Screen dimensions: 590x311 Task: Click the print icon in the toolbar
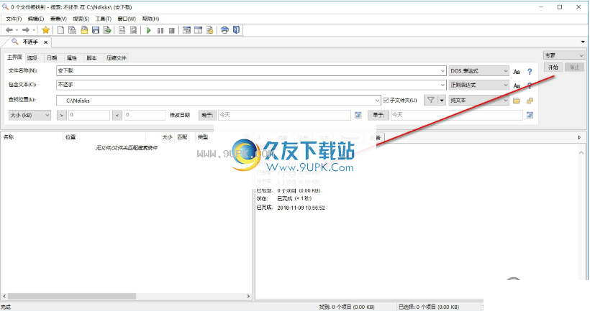(x=224, y=30)
